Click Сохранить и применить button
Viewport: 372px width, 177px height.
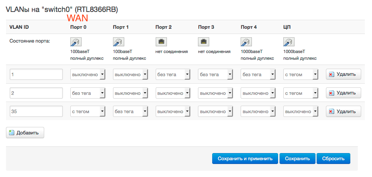(245, 159)
